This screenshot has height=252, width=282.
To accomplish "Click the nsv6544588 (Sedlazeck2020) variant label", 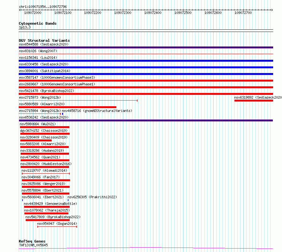I will click(44, 44).
